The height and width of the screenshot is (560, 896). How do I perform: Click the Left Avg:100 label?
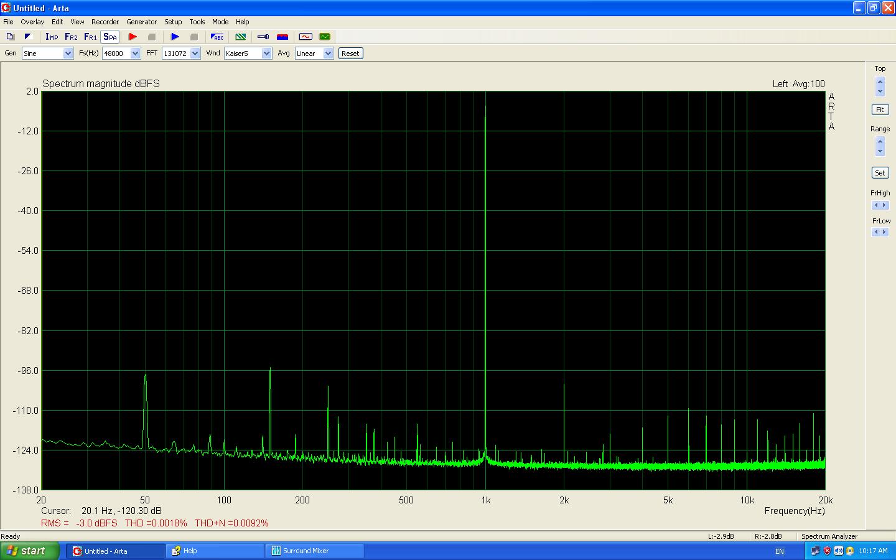click(x=799, y=84)
